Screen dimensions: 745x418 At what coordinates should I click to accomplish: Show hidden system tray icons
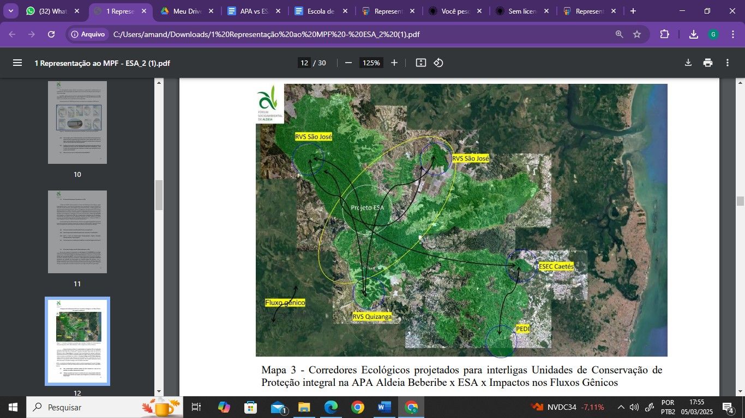coord(621,407)
